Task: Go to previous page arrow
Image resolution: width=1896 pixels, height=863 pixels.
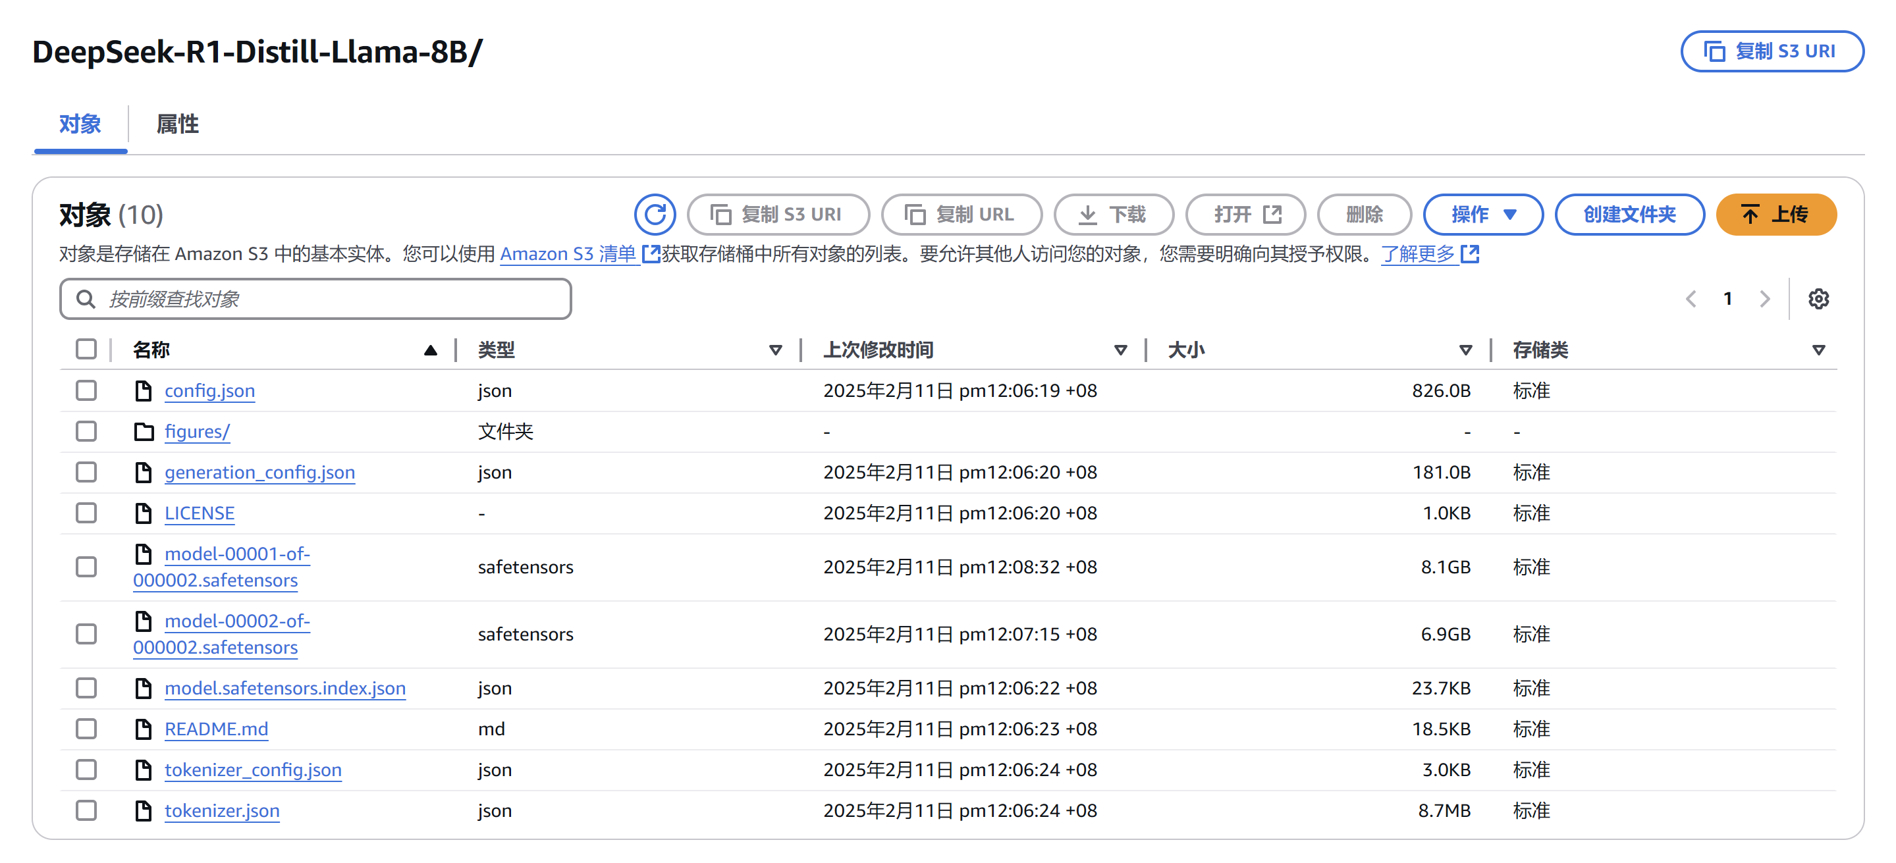Action: (1691, 299)
